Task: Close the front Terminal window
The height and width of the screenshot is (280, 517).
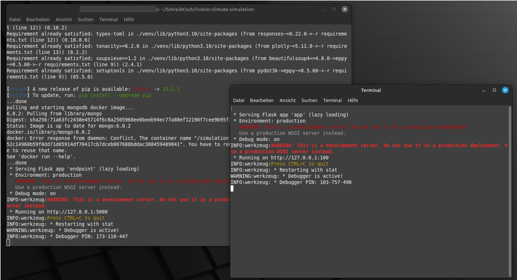Action: coord(505,90)
